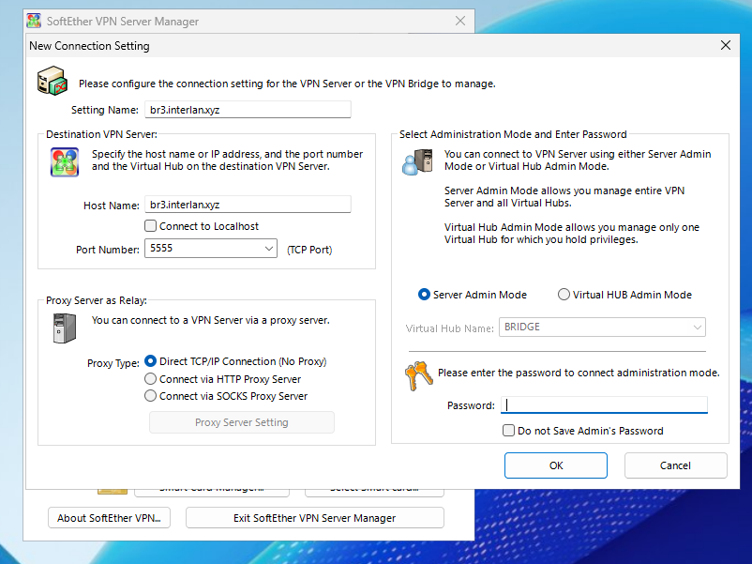Open the Port Number dropdown
752x564 pixels.
click(x=268, y=248)
